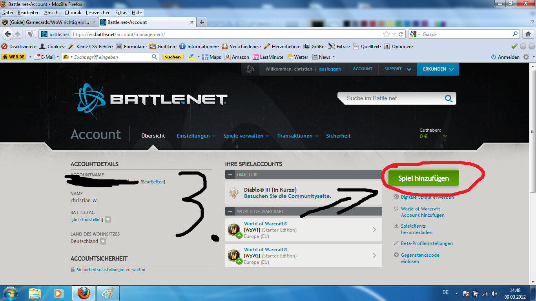This screenshot has height=301, width=536.
Task: Click the browser back arrow button
Action: [8, 34]
